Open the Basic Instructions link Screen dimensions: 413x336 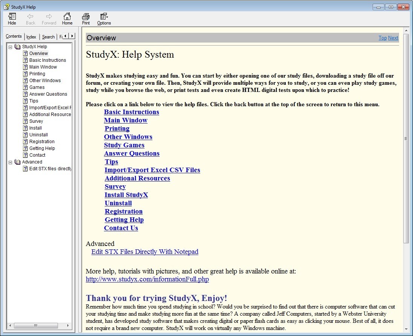131,112
